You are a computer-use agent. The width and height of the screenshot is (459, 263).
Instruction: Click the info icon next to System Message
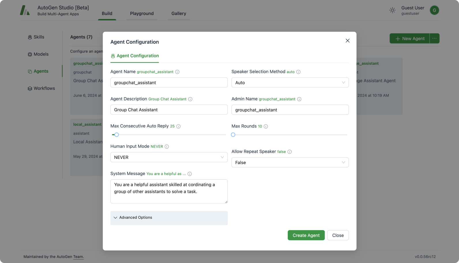point(190,174)
